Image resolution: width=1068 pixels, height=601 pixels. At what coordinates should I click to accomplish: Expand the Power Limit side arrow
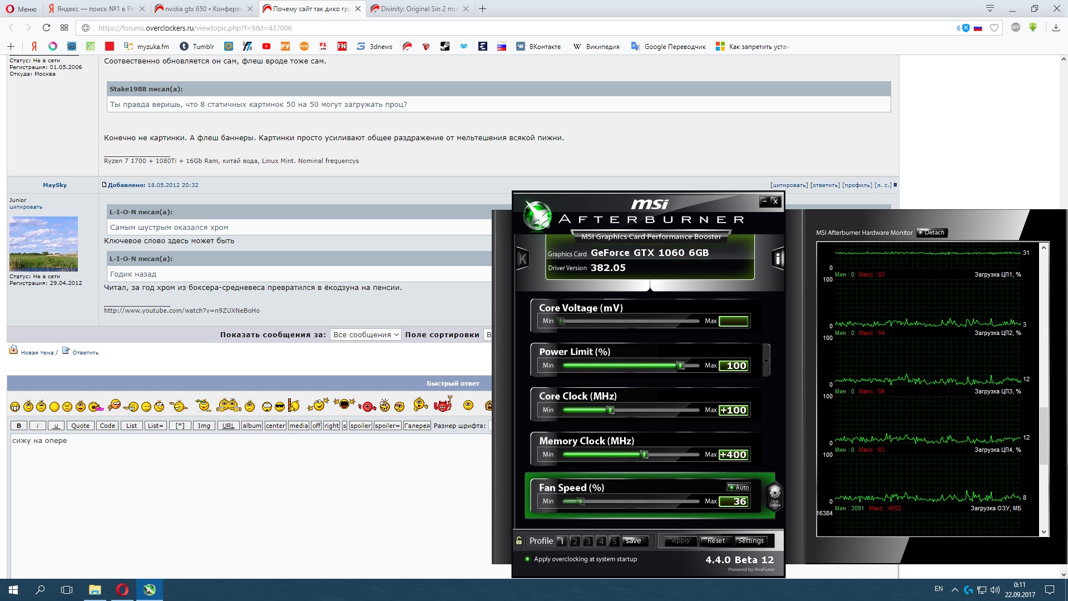click(766, 361)
